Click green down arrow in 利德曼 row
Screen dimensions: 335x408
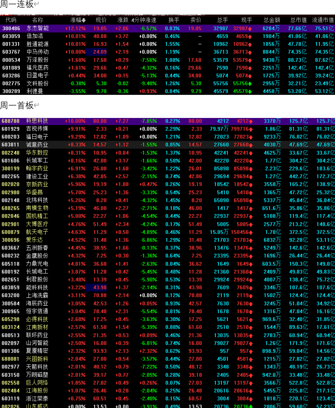coord(250,92)
